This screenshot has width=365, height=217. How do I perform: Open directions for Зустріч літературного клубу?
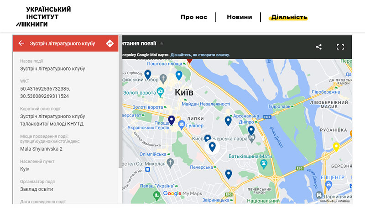point(109,43)
